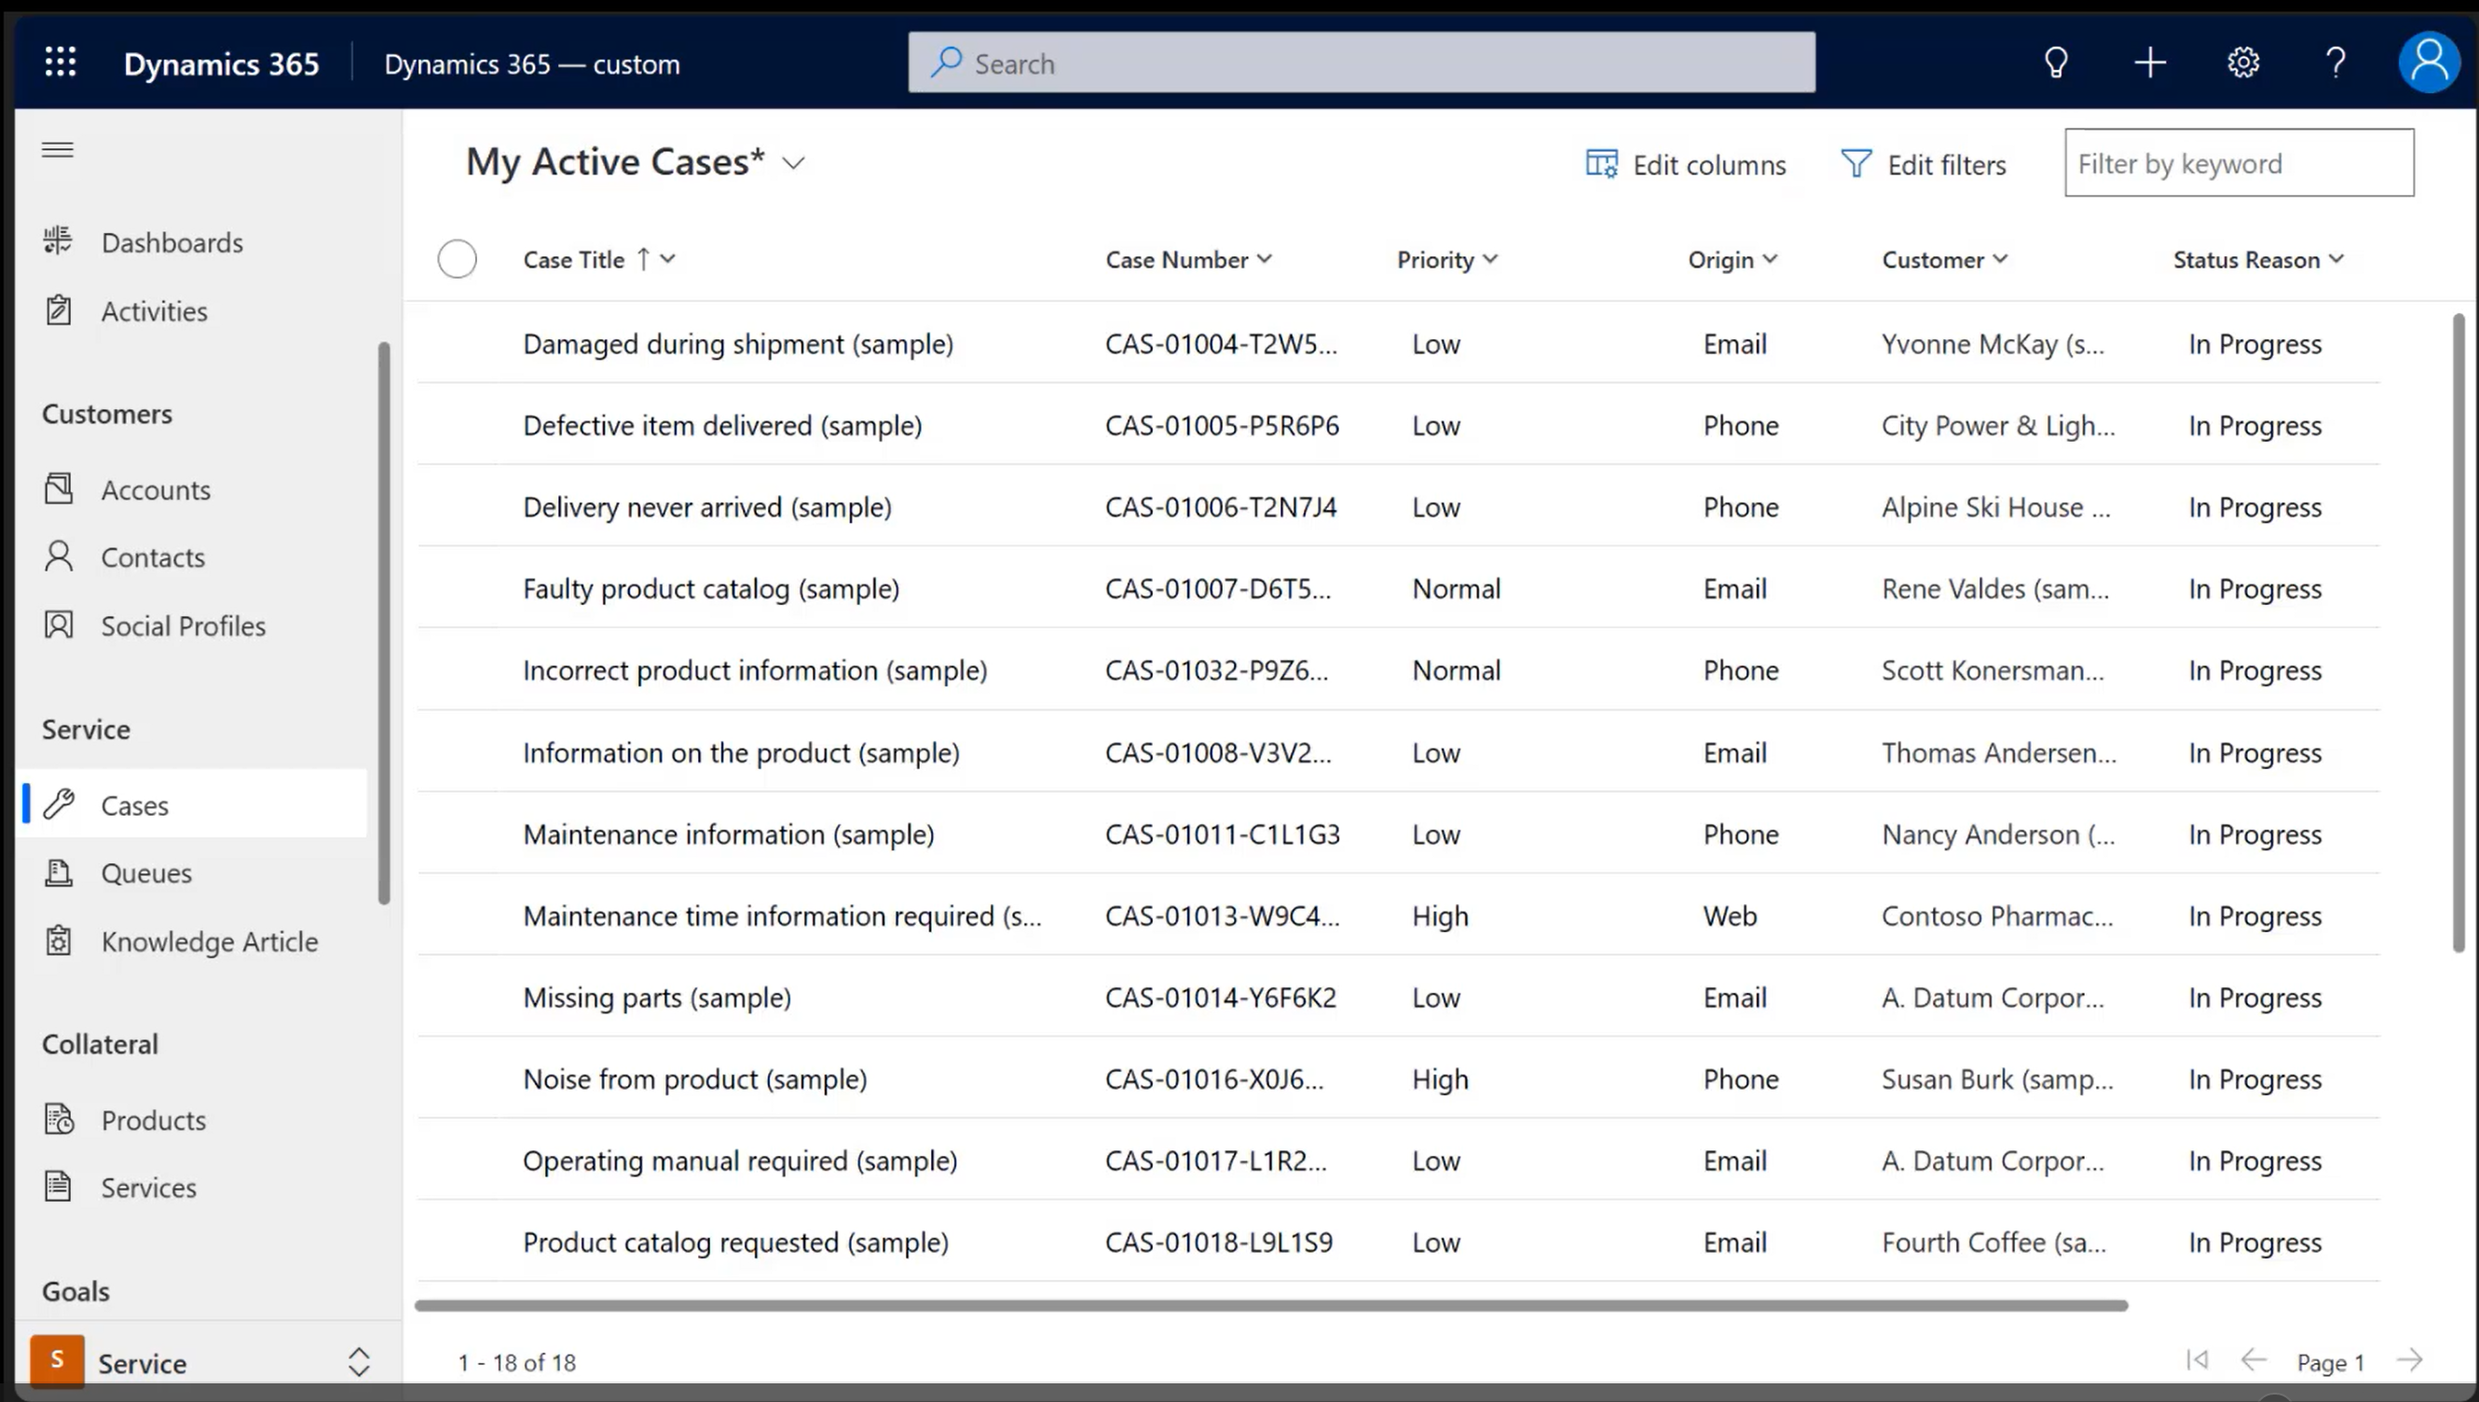The height and width of the screenshot is (1402, 2479).
Task: Expand the Status Reason column dropdown
Action: [x=2339, y=257]
